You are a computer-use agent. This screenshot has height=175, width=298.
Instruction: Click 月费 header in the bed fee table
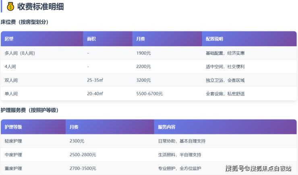141,39
